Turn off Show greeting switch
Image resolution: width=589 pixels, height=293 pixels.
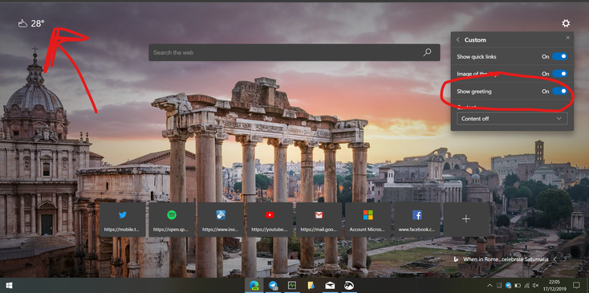tap(559, 91)
